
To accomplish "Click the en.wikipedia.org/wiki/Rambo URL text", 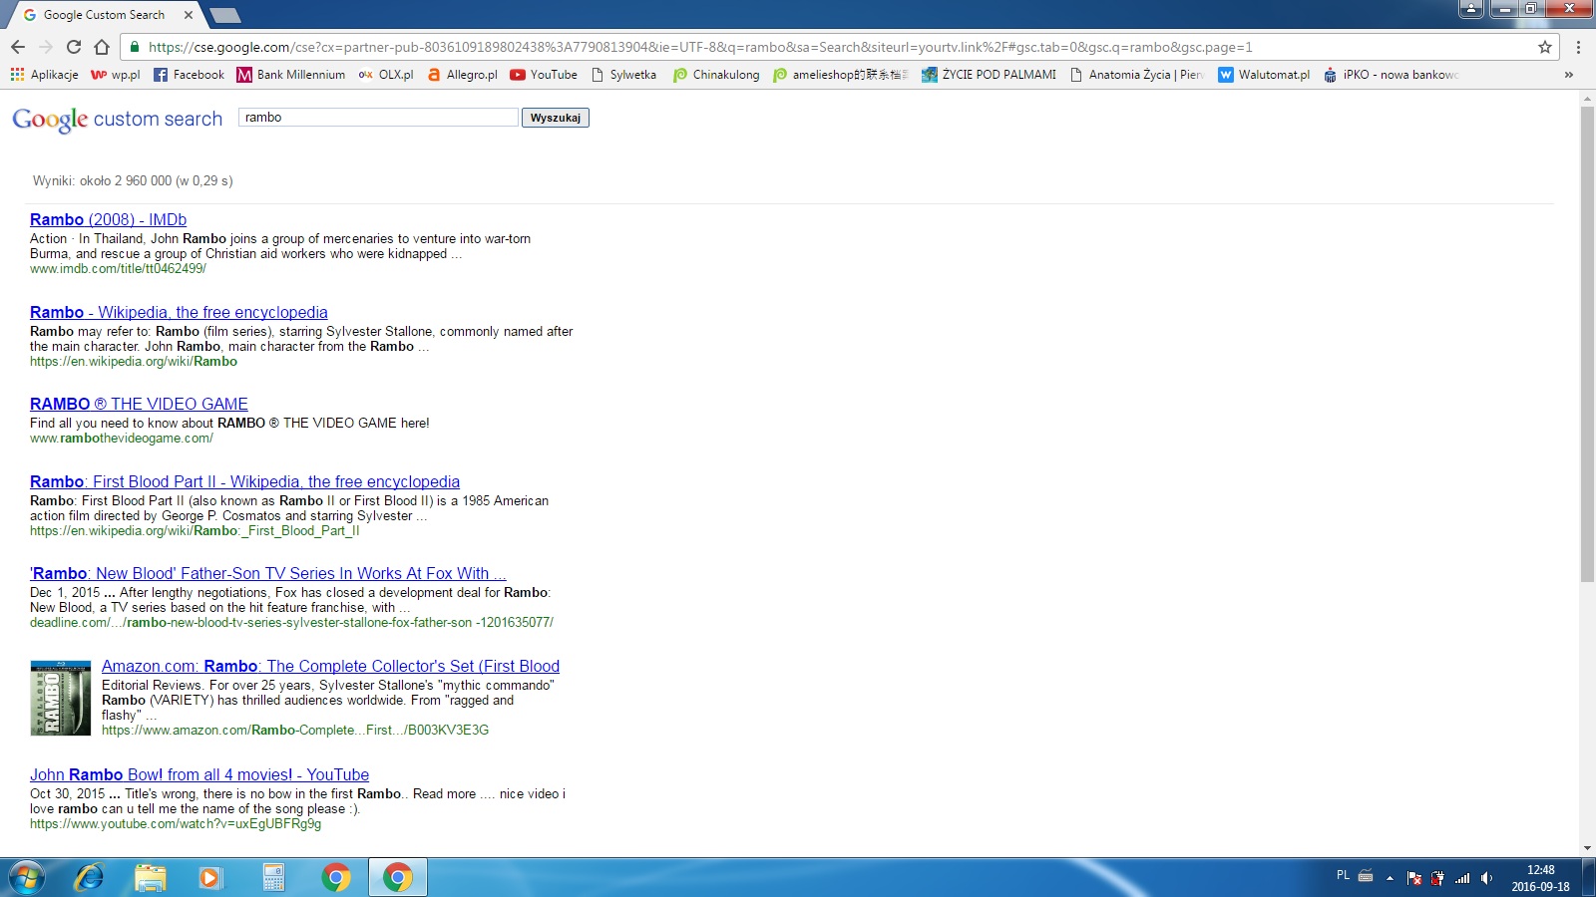I will pos(134,361).
